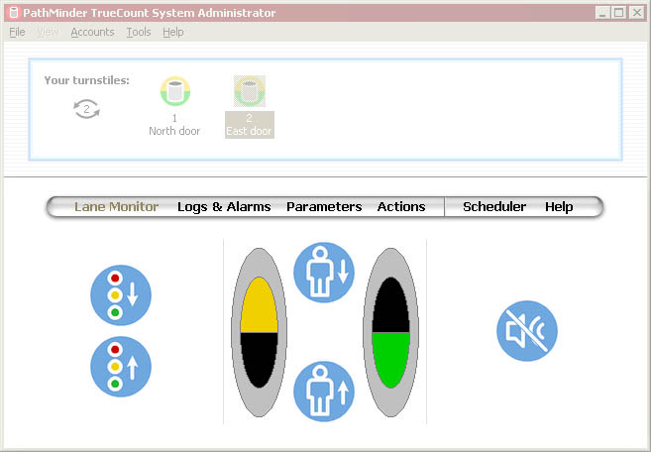Open the Tools menu

139,32
